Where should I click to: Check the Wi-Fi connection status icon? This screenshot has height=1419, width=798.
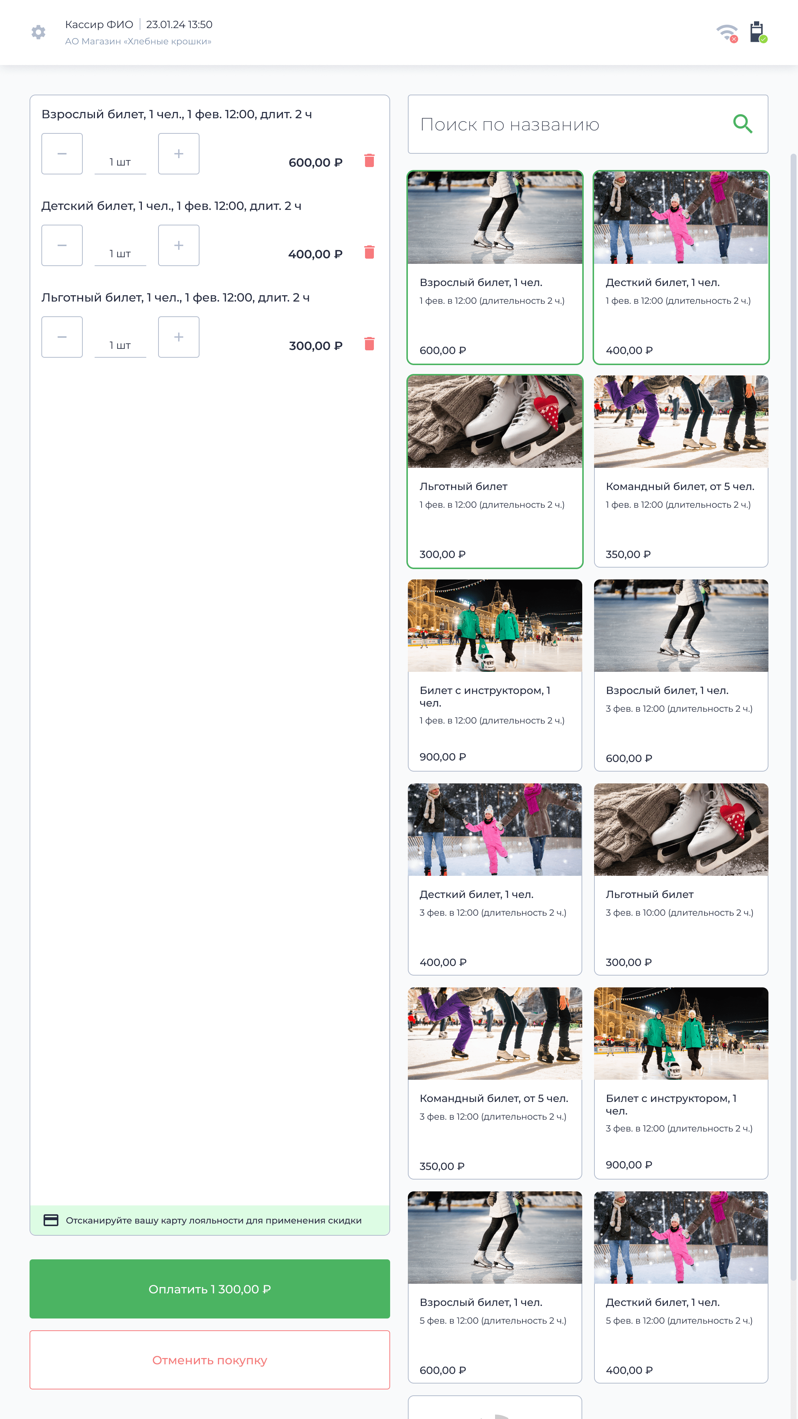[727, 33]
